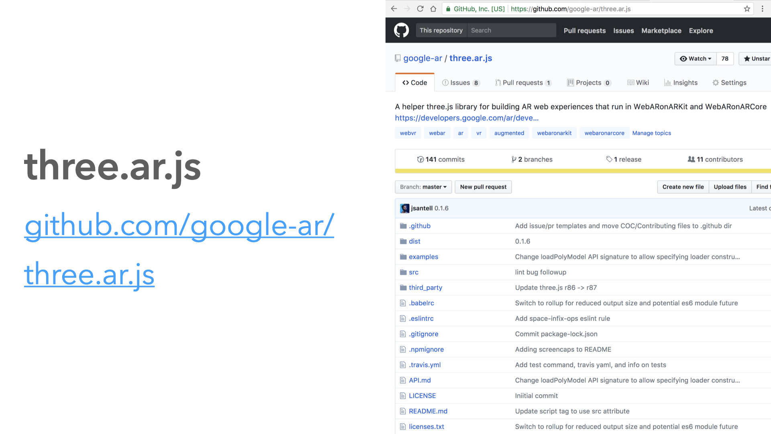The height and width of the screenshot is (434, 771).
Task: Focus the GitHub search field
Action: coord(511,31)
